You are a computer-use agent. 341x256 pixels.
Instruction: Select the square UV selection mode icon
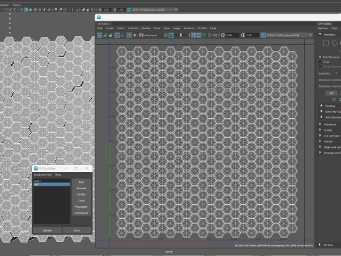click(326, 43)
